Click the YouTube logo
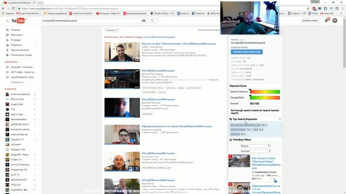This screenshot has height=194, width=346. point(18,20)
